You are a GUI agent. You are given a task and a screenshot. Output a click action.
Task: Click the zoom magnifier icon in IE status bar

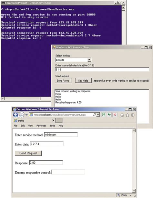click(118, 195)
